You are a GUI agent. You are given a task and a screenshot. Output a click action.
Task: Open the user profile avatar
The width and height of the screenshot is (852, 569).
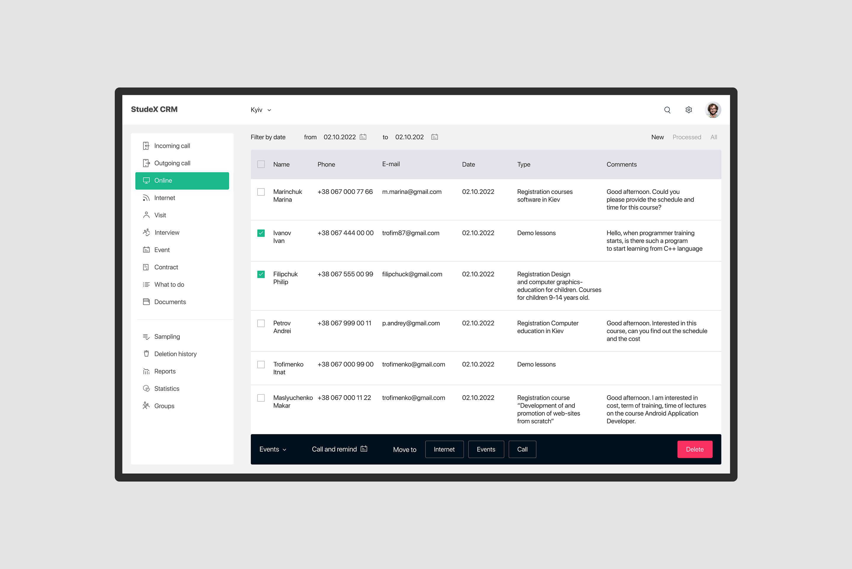tap(713, 110)
